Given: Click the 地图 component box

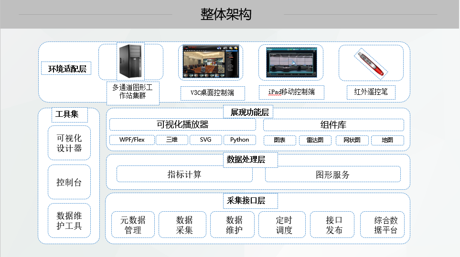Looking at the screenshot, I should [x=387, y=140].
